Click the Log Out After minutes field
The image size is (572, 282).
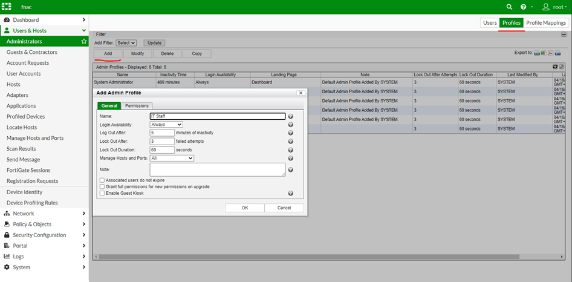pos(162,133)
